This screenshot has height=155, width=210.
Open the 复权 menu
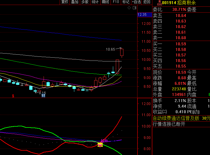tap(65, 2)
